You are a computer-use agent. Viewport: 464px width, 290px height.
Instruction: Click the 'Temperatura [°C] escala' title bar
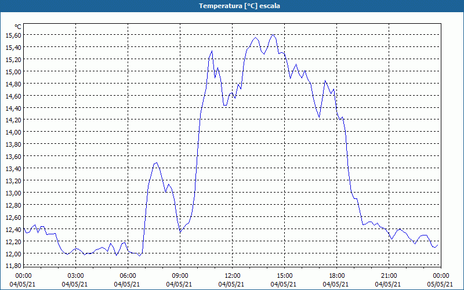[x=232, y=6]
